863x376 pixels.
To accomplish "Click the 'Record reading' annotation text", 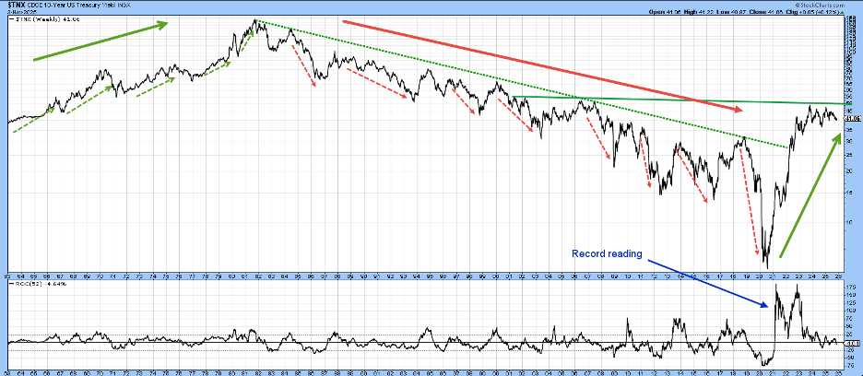I will point(606,253).
